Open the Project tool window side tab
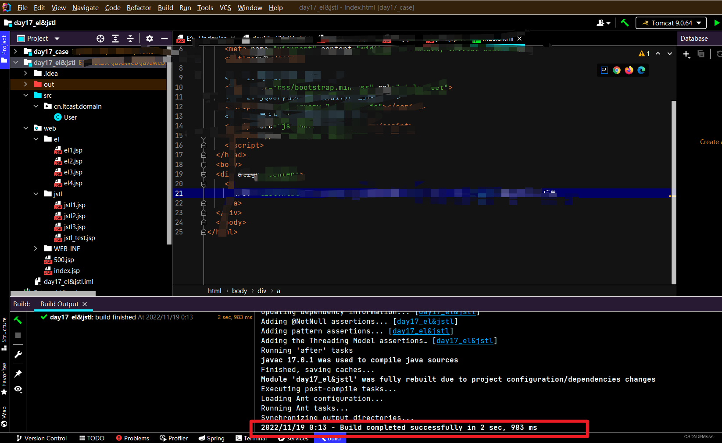The image size is (722, 443). pyautogui.click(x=4, y=49)
